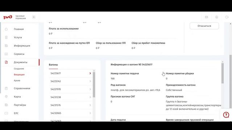Open the messages icon in header
Viewport: 232px width, 130px height.
(x=206, y=17)
